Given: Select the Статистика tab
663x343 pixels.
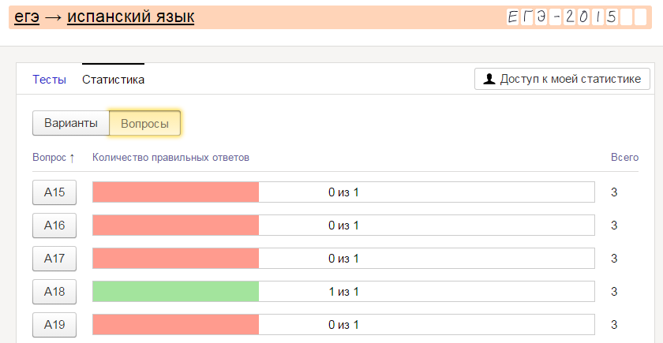Looking at the screenshot, I should [113, 80].
